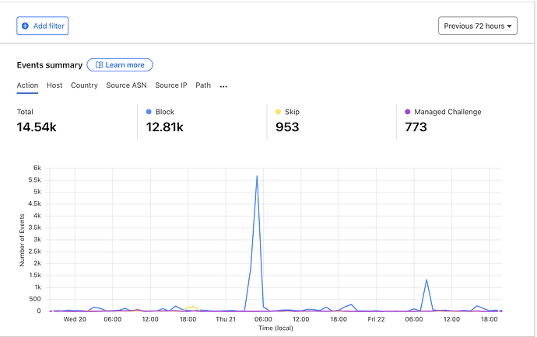
Task: Click the Total value 14.54k
Action: pyautogui.click(x=37, y=127)
